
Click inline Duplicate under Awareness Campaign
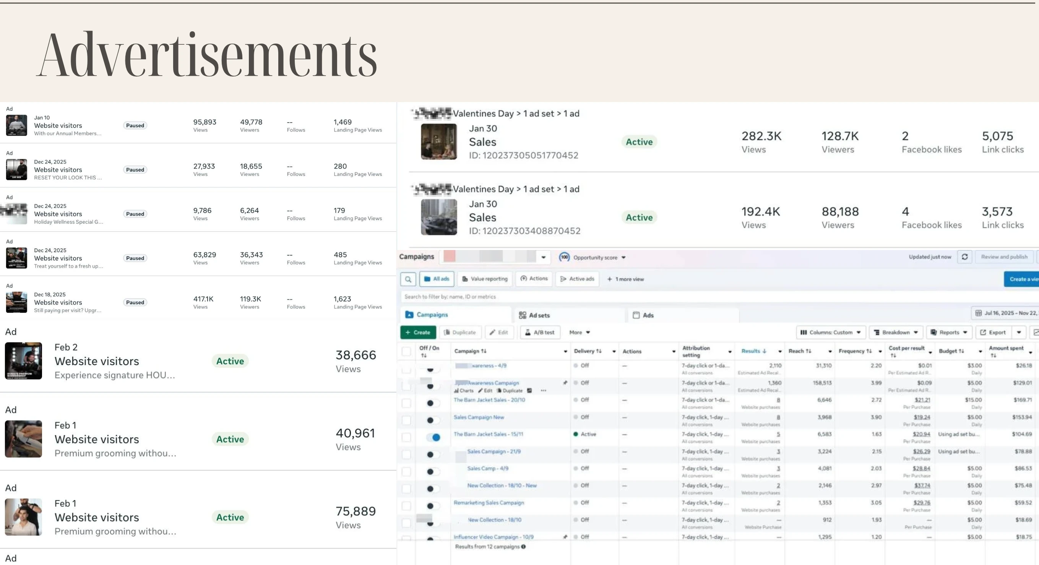(x=510, y=391)
